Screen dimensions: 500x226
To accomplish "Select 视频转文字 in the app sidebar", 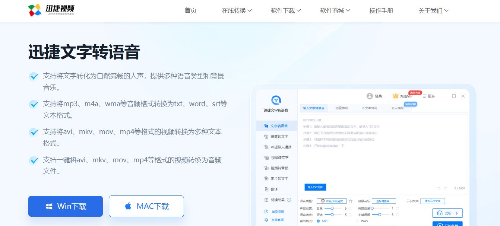I will click(277, 157).
